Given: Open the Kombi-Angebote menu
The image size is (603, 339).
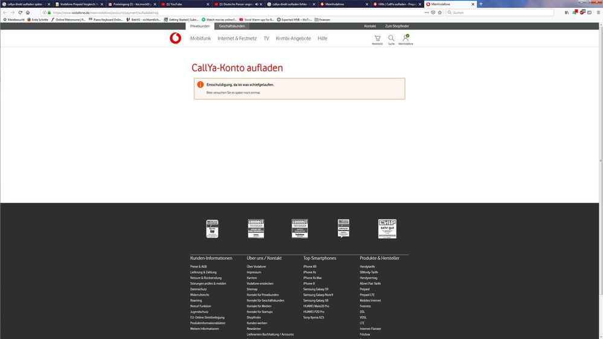Looking at the screenshot, I should pyautogui.click(x=293, y=39).
